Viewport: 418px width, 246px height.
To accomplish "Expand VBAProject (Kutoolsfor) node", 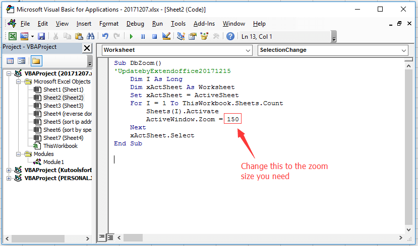I will pos(9,170).
